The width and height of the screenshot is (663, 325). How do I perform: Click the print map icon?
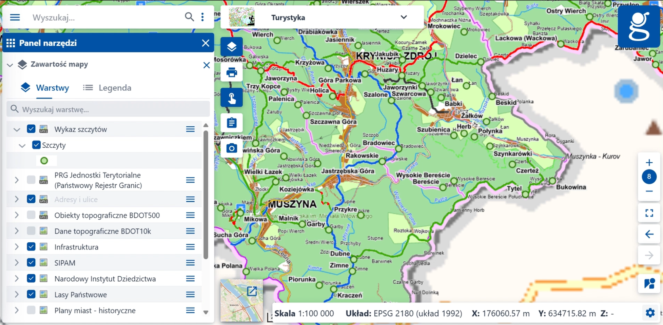point(232,72)
